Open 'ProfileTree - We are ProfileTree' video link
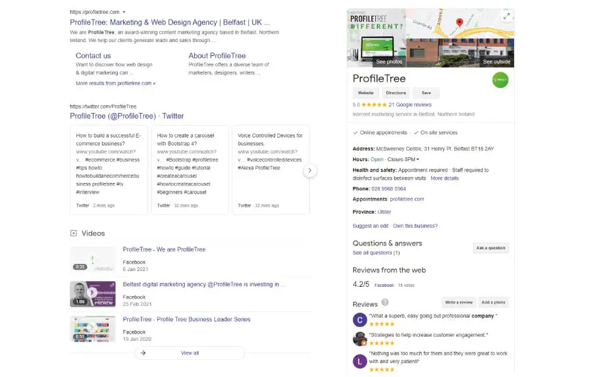The width and height of the screenshot is (603, 377). [x=164, y=249]
